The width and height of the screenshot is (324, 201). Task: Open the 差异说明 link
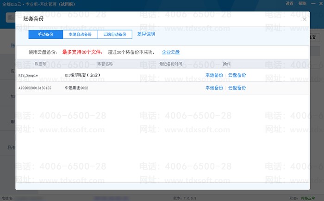point(146,34)
